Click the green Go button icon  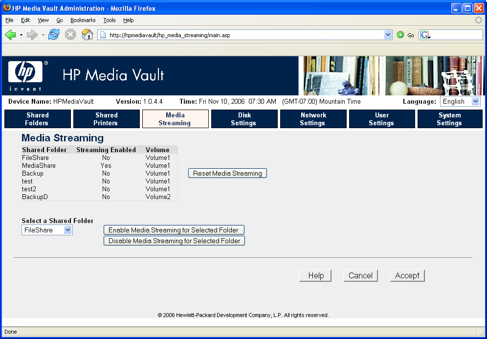tap(400, 35)
